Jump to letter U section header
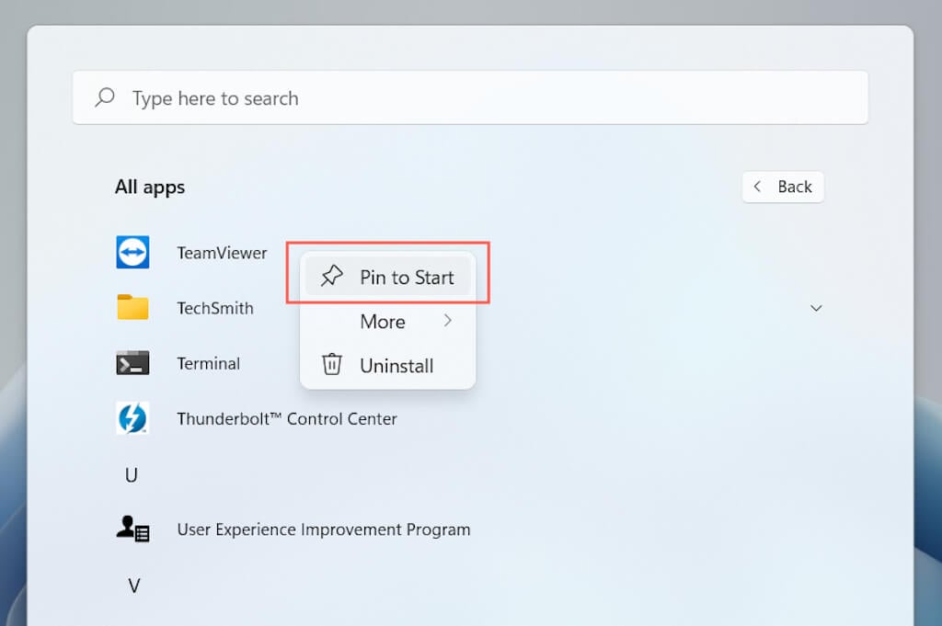 (132, 475)
